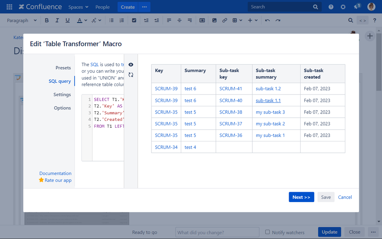This screenshot has width=382, height=239.
Task: Switch to the Settings tab
Action: 62,95
